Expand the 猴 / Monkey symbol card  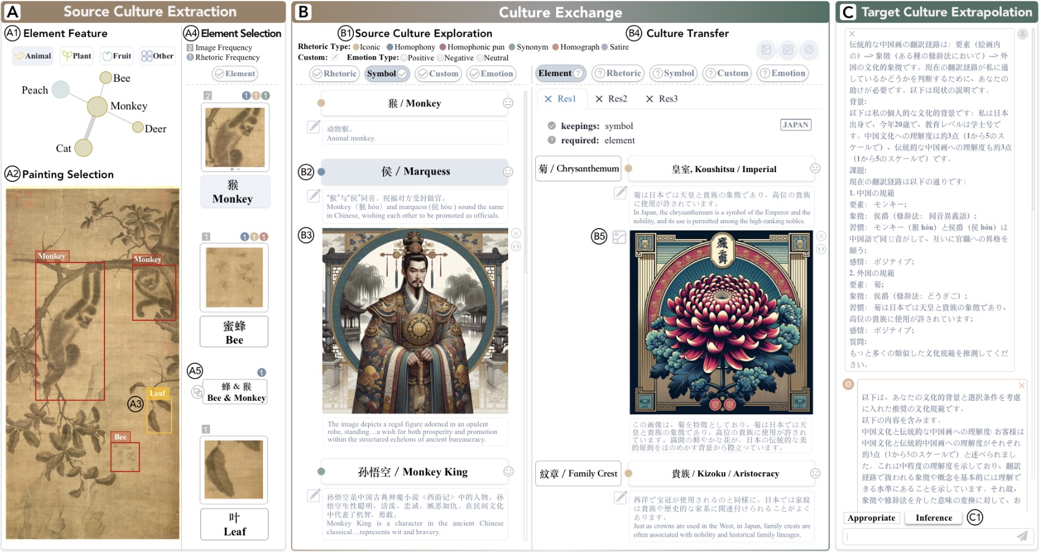[414, 103]
